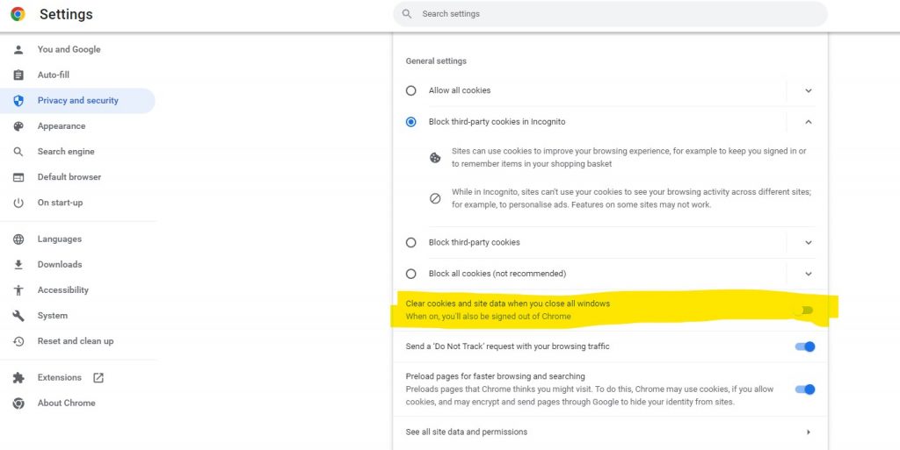Click the Extensions puzzle piece icon
The width and height of the screenshot is (900, 450).
click(x=18, y=378)
